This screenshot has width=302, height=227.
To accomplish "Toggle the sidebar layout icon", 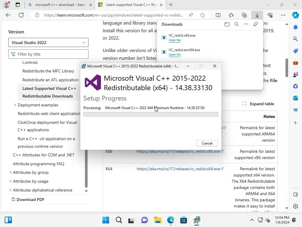I will pos(296,194).
